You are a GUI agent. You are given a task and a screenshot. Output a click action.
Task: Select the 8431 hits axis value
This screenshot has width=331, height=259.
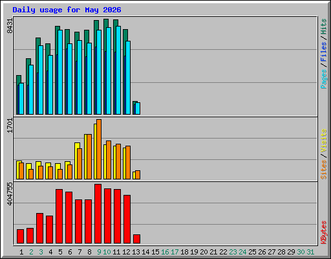[10, 26]
